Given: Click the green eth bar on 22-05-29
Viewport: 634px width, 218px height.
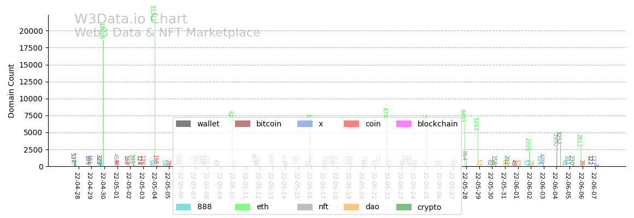Looking at the screenshot, I should 478,147.
